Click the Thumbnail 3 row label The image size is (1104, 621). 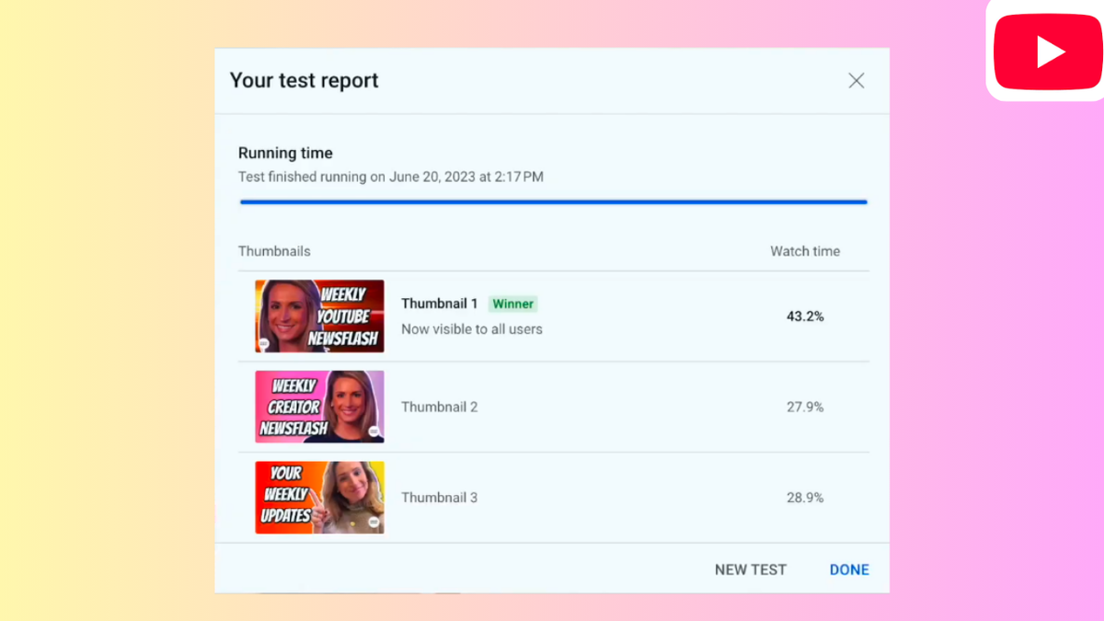439,497
